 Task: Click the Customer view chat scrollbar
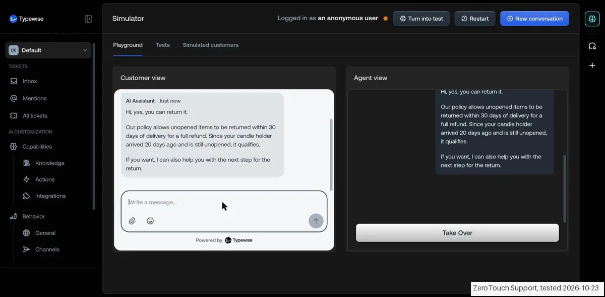331,155
